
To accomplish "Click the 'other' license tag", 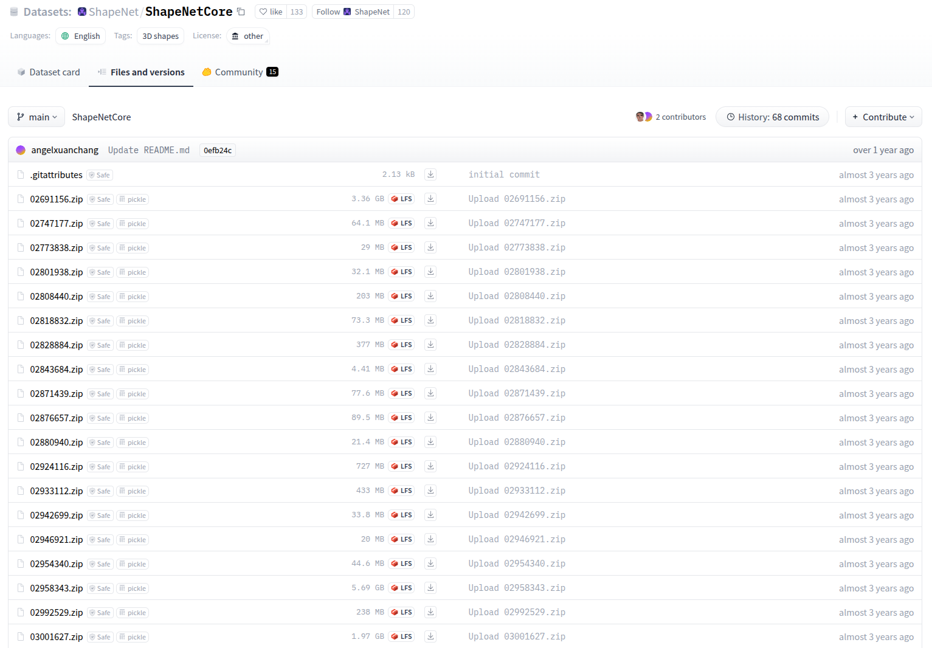I will [248, 36].
